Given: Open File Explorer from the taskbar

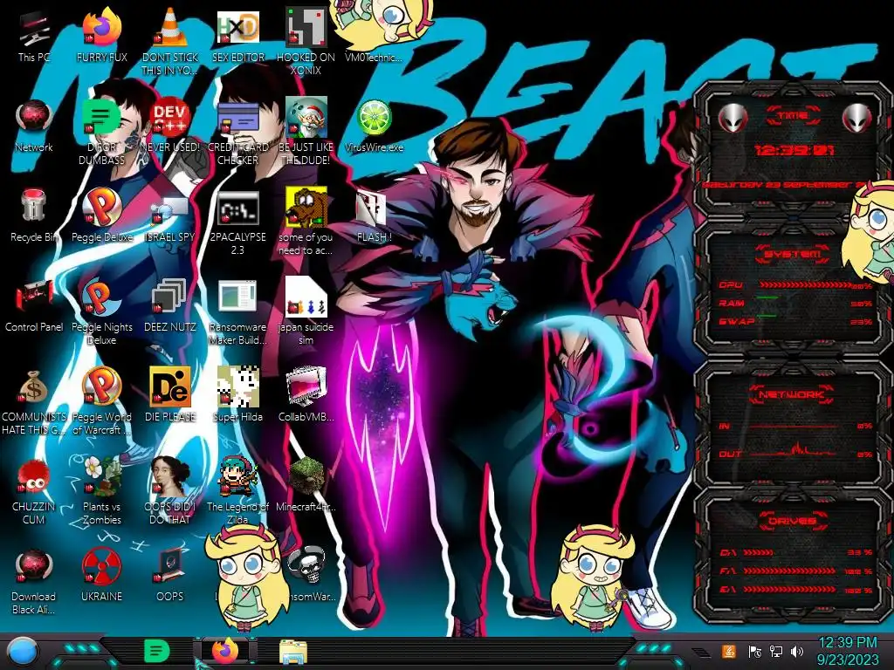Looking at the screenshot, I should point(293,652).
